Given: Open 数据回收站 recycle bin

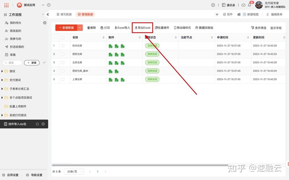Looking at the screenshot, I should coord(204,28).
